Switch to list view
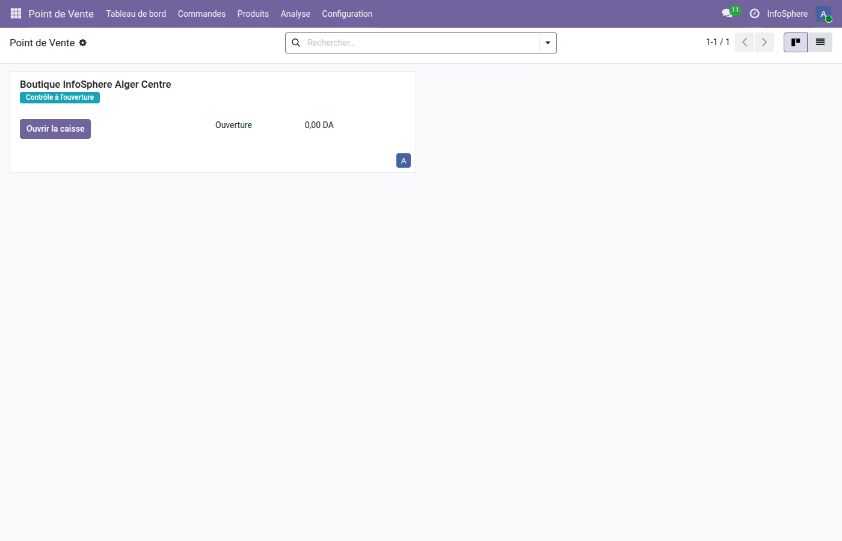Image resolution: width=842 pixels, height=541 pixels. tap(820, 42)
